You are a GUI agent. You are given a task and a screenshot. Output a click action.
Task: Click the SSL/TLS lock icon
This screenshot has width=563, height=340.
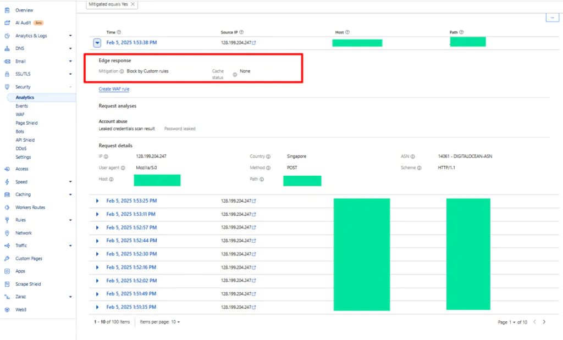coord(7,74)
